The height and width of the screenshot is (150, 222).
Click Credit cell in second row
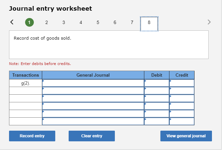(x=182, y=91)
